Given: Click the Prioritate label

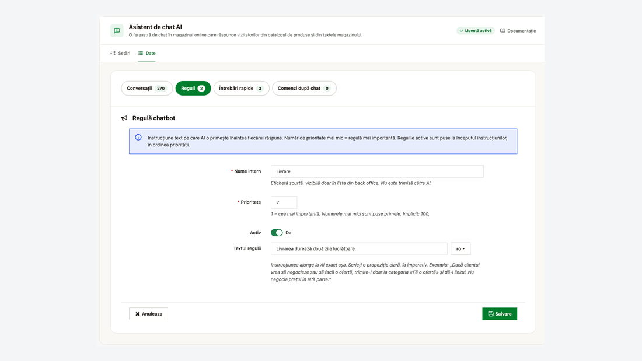Looking at the screenshot, I should tap(250, 202).
